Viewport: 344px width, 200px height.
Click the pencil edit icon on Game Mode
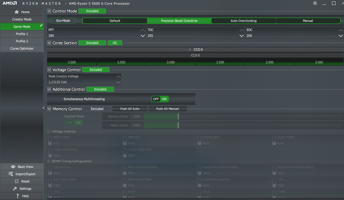[41, 25]
